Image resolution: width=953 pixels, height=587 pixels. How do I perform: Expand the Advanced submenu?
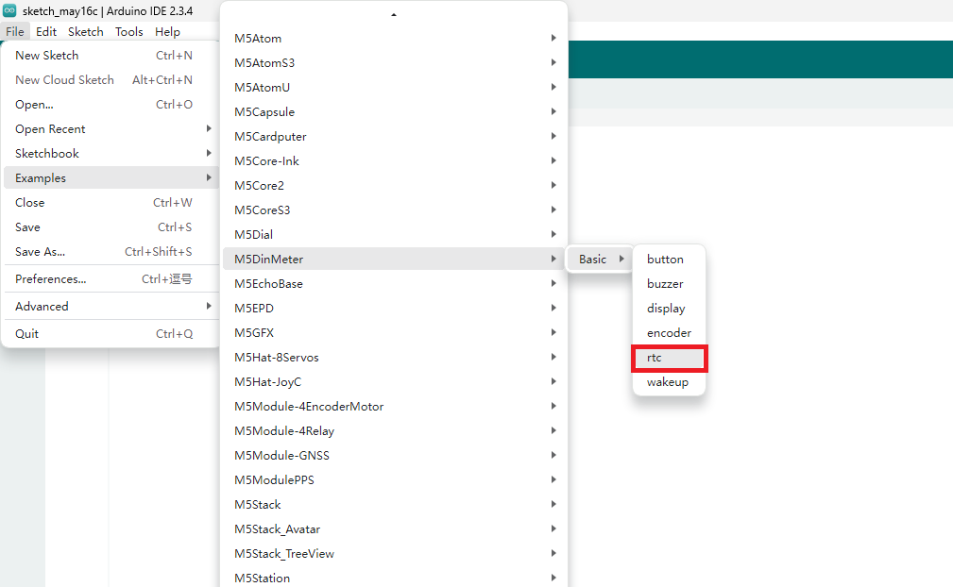pyautogui.click(x=111, y=306)
